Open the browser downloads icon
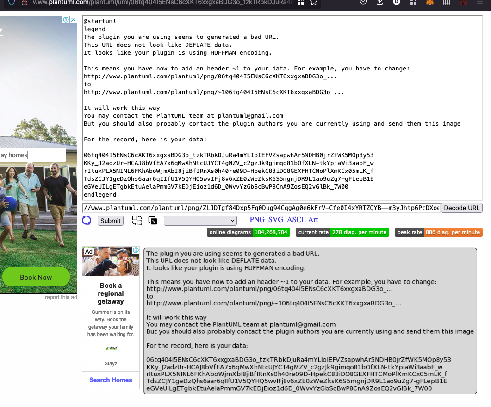Screen dimensions: 491x407 (x=379, y=2)
